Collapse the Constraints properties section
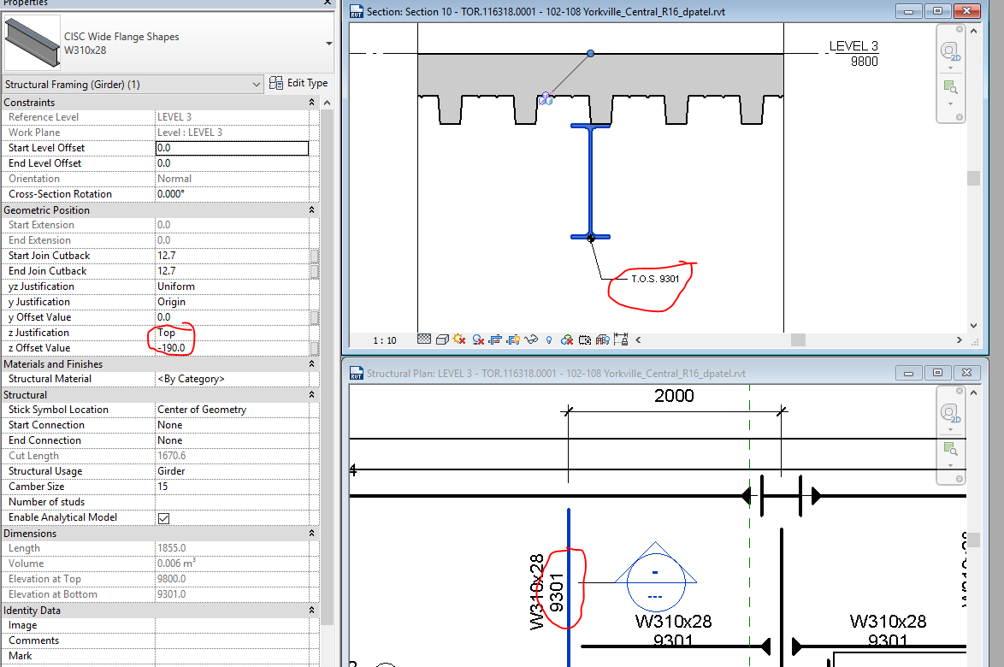This screenshot has height=667, width=1004. pyautogui.click(x=311, y=102)
